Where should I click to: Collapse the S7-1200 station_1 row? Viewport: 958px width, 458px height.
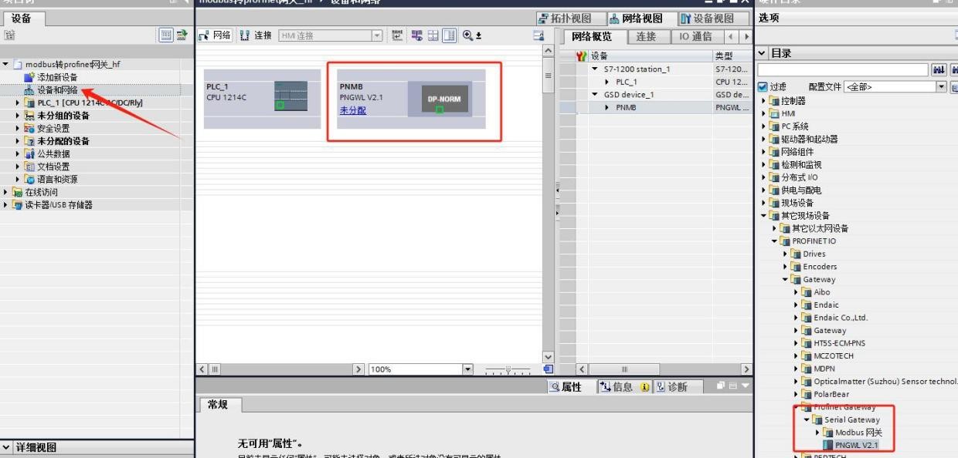tap(596, 69)
